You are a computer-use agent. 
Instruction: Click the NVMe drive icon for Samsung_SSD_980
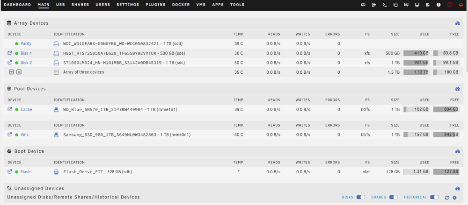click(x=56, y=134)
